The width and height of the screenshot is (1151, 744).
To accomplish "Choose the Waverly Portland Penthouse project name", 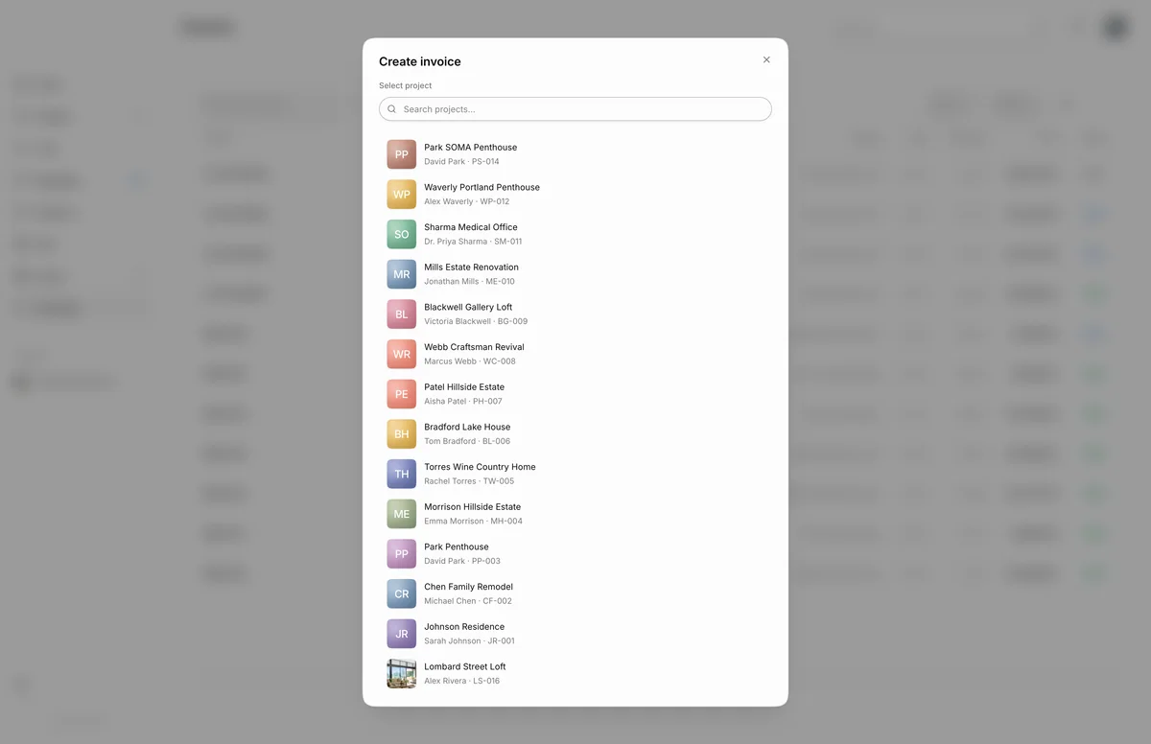I will click(x=482, y=187).
